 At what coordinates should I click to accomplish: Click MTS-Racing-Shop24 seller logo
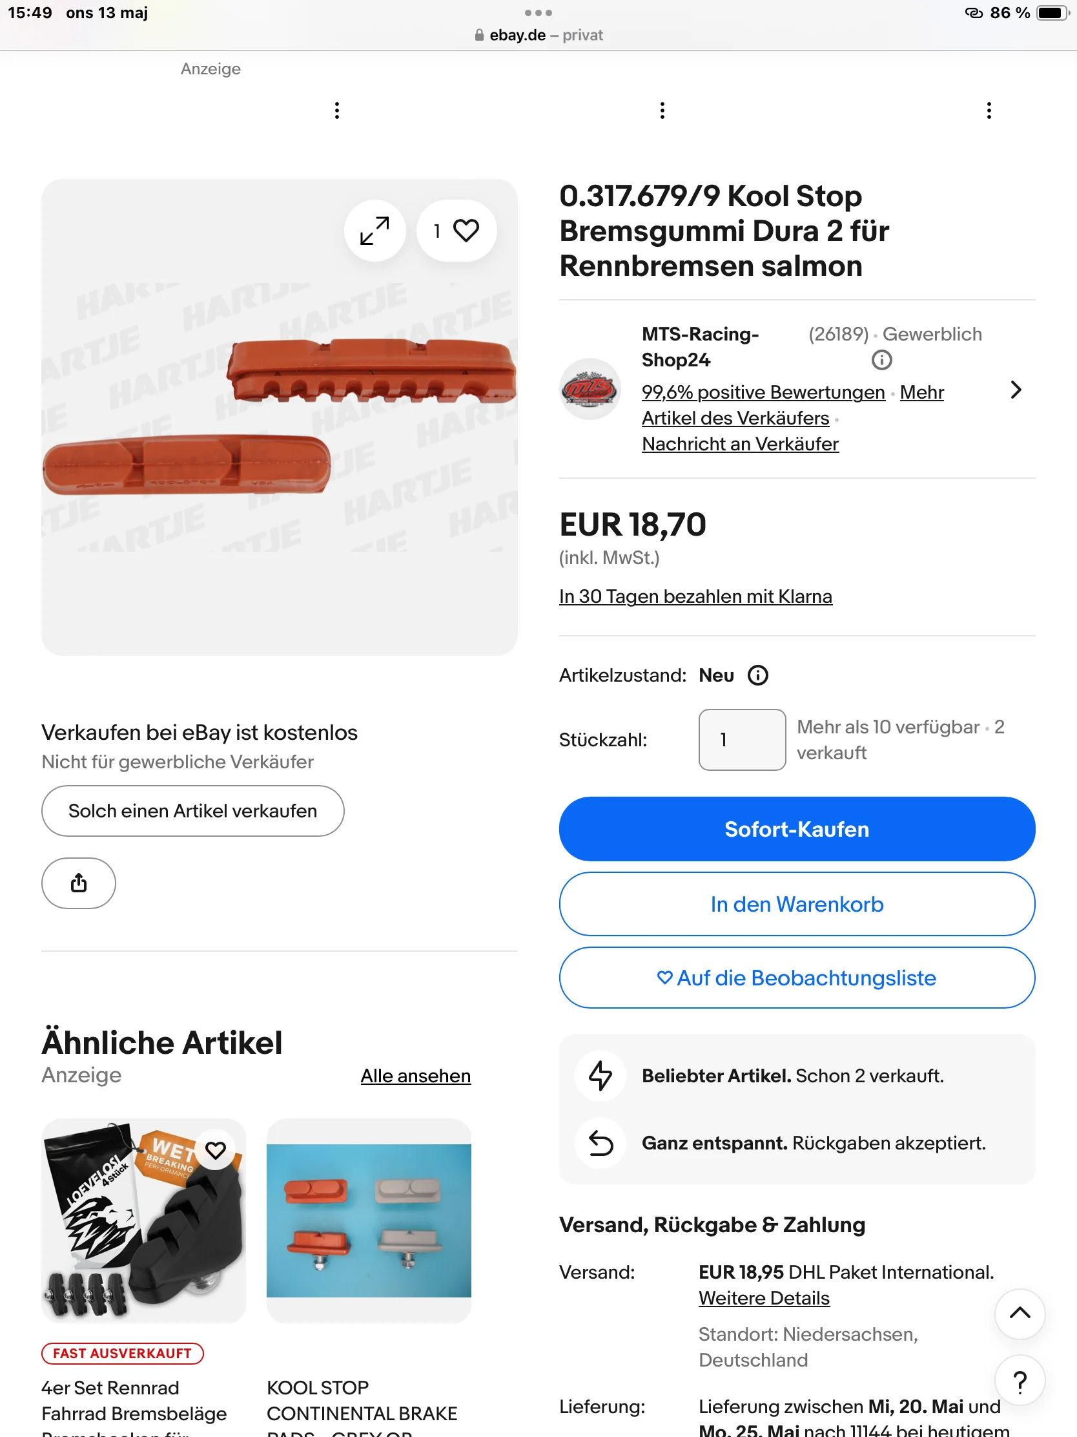(x=590, y=389)
